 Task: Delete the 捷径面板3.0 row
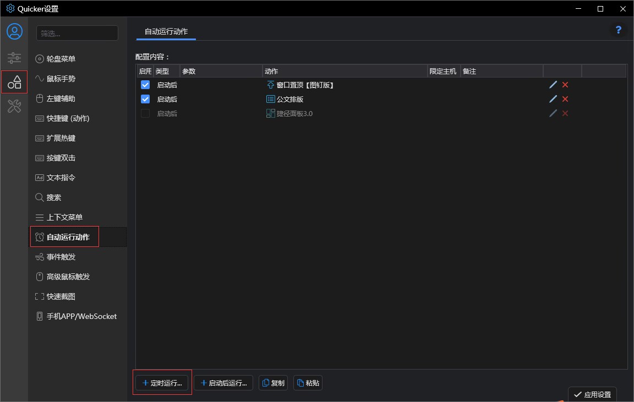point(565,113)
